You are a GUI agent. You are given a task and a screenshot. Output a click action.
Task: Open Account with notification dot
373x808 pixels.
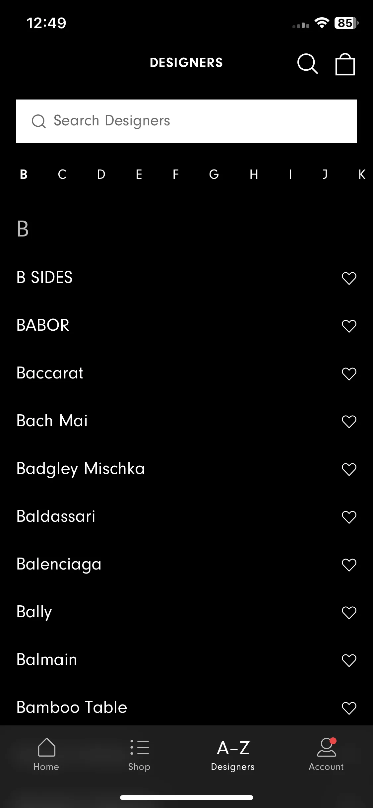click(x=326, y=754)
